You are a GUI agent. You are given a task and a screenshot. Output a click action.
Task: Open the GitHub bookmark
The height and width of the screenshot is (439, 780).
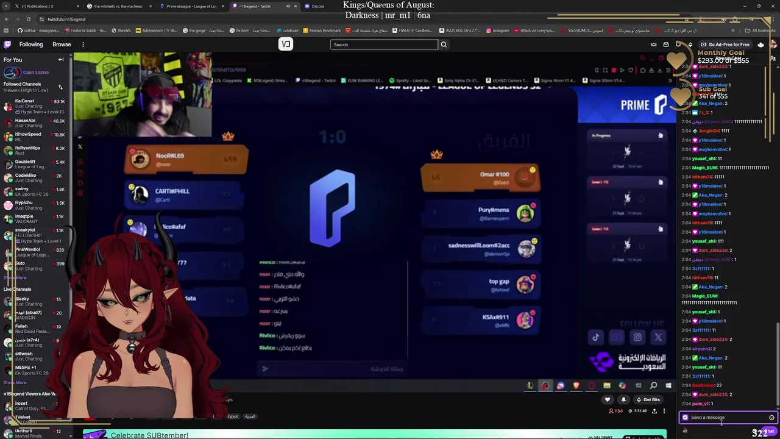39,30
